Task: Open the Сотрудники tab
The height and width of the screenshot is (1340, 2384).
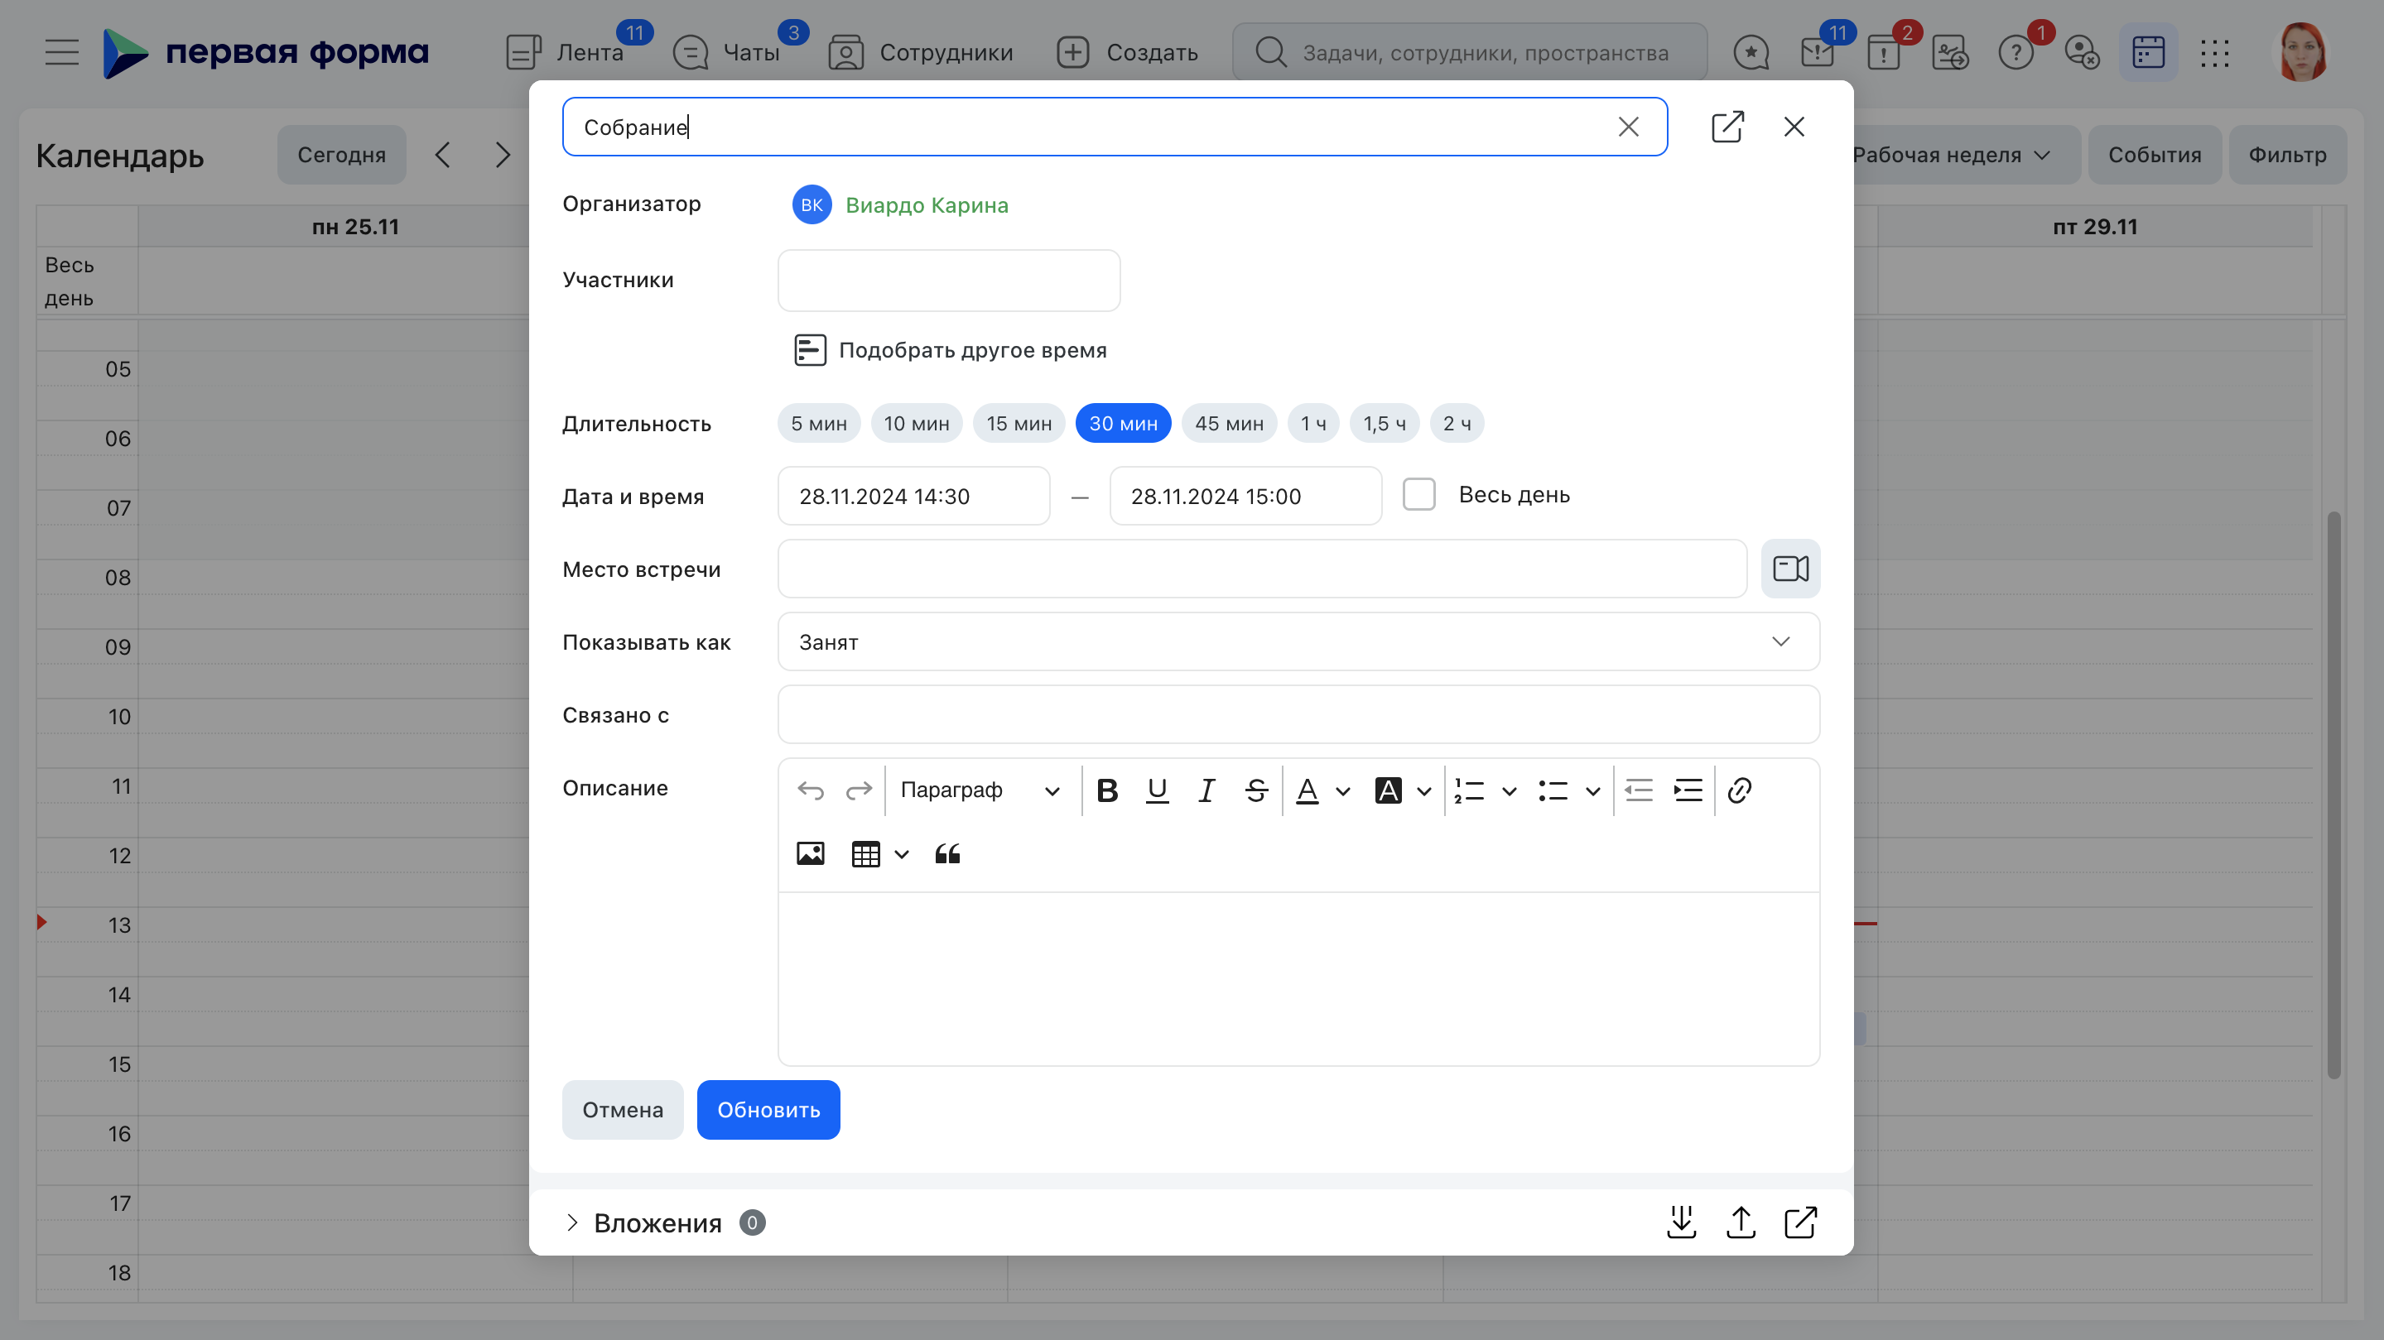Action: click(921, 53)
